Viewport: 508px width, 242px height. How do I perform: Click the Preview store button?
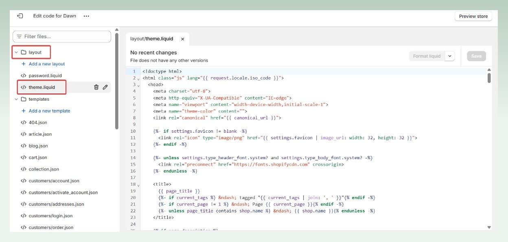click(473, 16)
